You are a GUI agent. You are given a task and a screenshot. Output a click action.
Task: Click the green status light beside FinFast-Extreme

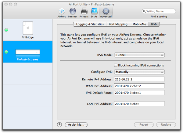6,52
